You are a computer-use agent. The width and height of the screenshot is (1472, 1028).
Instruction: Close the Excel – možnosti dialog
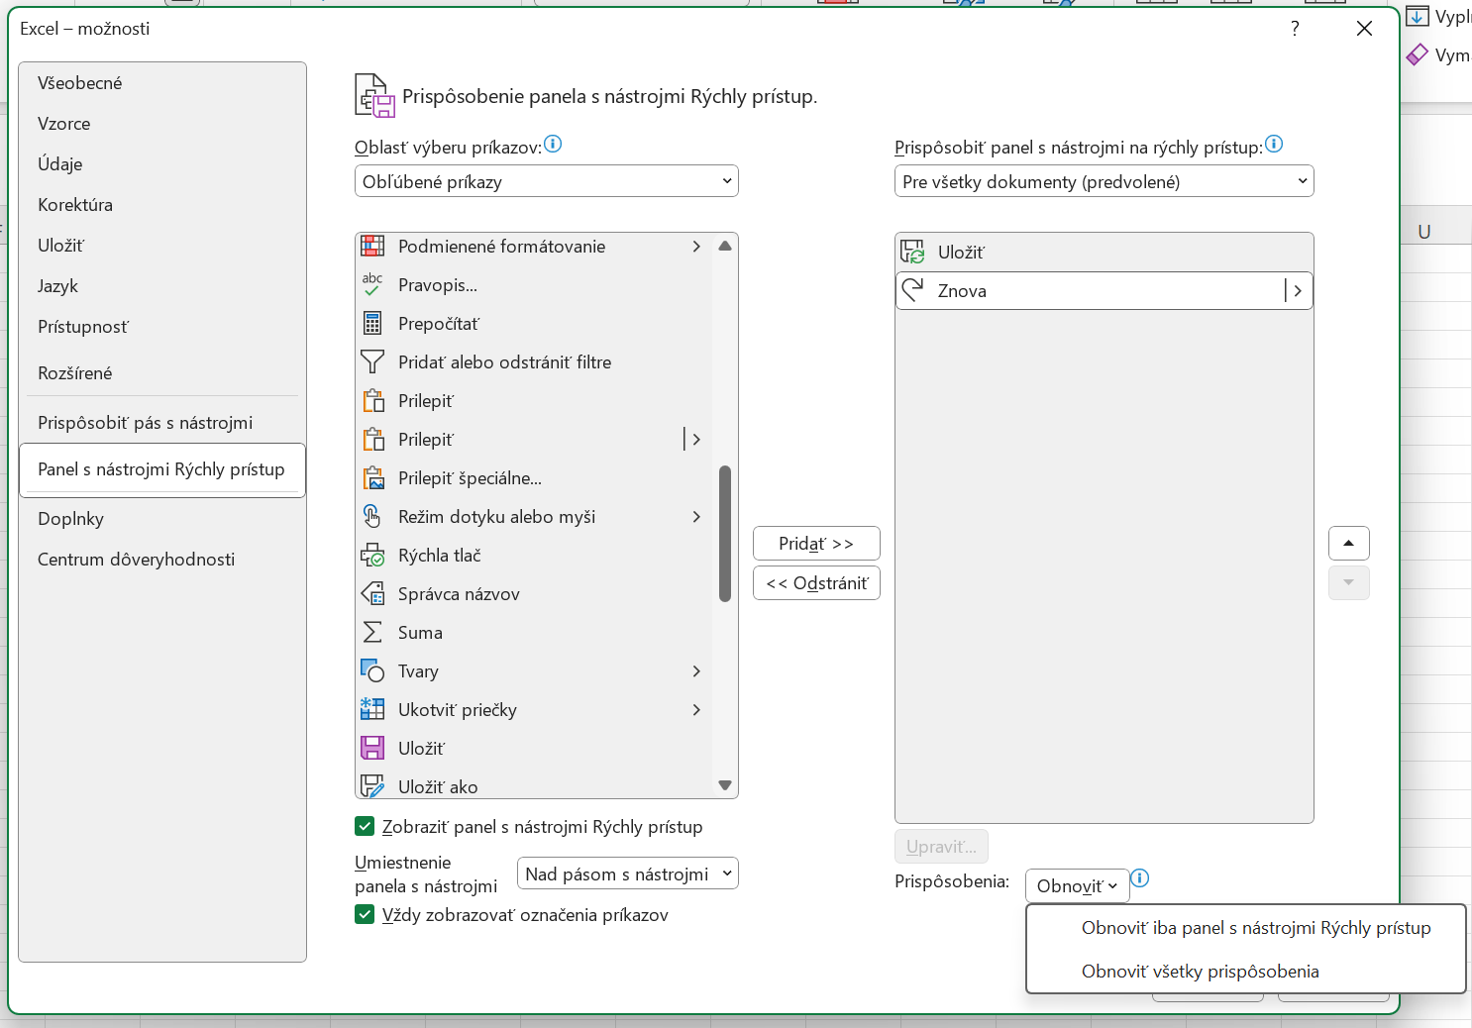click(1364, 29)
